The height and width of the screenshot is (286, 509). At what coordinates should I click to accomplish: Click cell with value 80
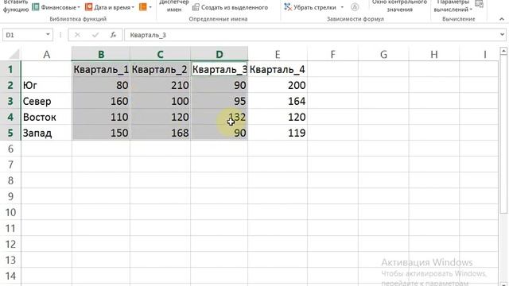[x=101, y=85]
